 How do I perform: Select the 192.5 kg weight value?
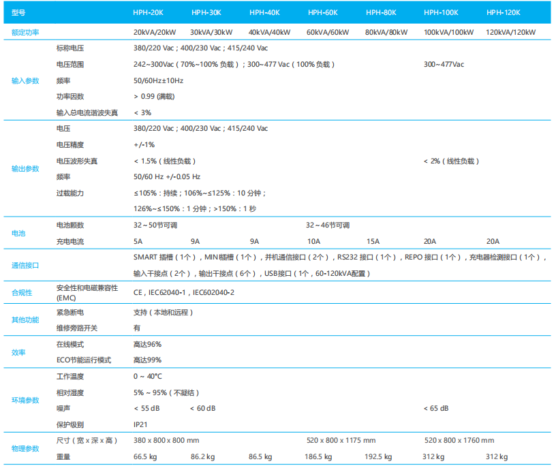pyautogui.click(x=378, y=457)
